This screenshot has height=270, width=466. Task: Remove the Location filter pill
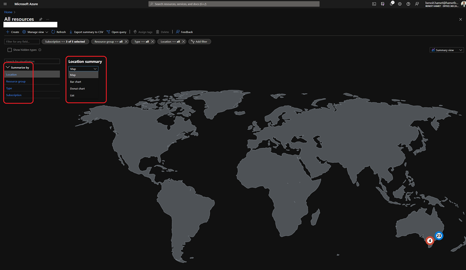183,41
